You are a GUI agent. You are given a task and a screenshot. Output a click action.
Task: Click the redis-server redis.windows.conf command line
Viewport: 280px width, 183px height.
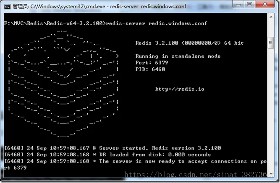click(105, 23)
